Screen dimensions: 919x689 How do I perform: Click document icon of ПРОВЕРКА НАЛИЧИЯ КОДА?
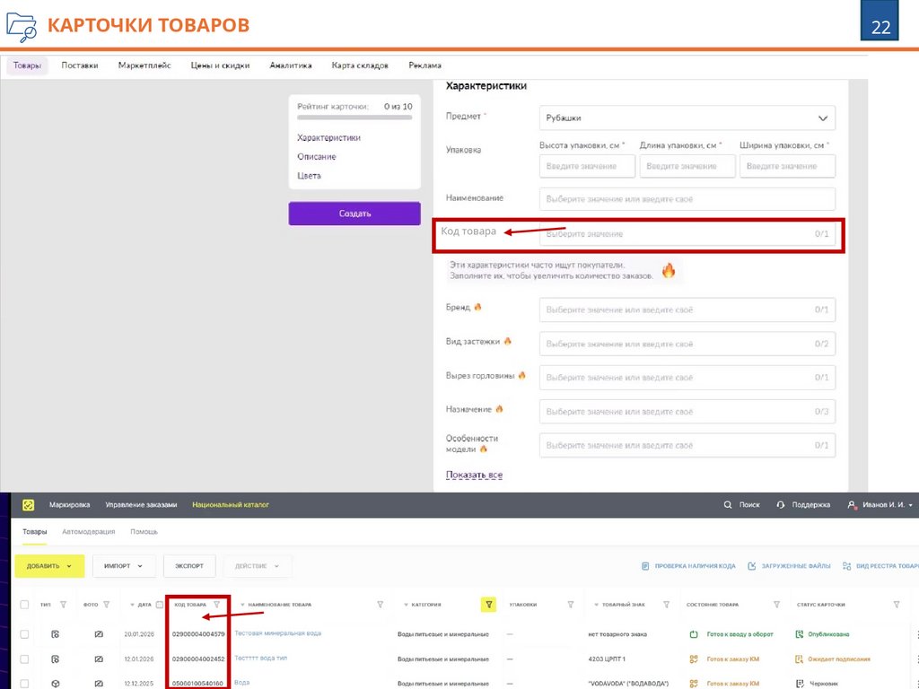[x=645, y=566]
